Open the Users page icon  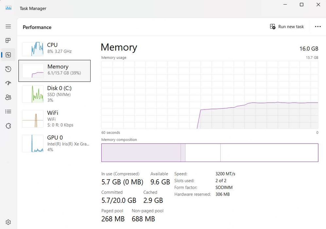[x=8, y=97]
